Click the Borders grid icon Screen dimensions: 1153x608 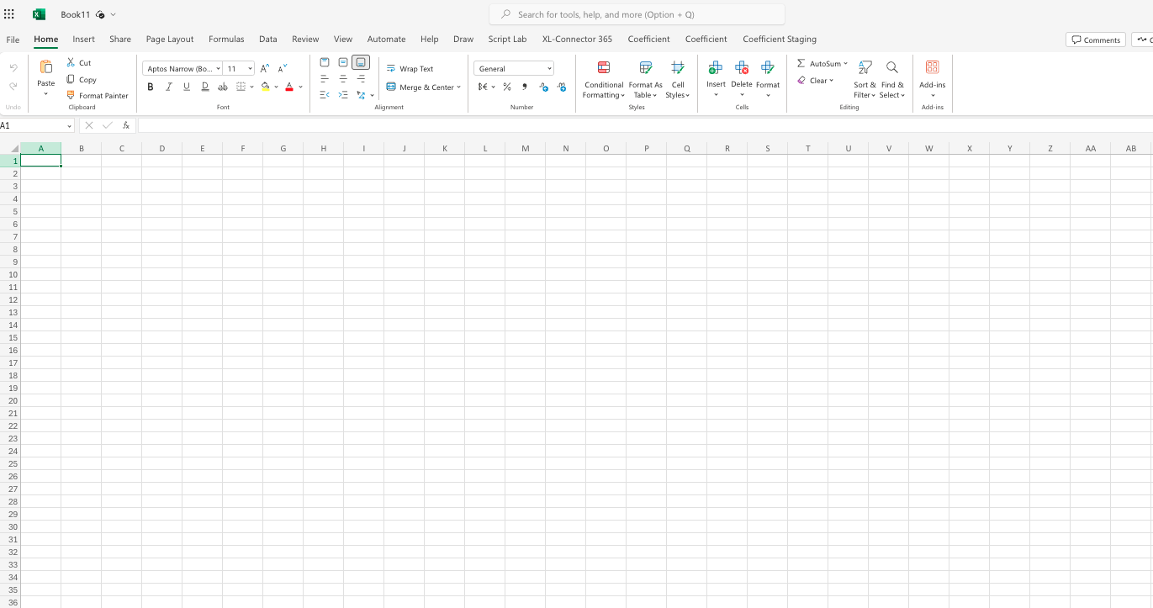241,87
